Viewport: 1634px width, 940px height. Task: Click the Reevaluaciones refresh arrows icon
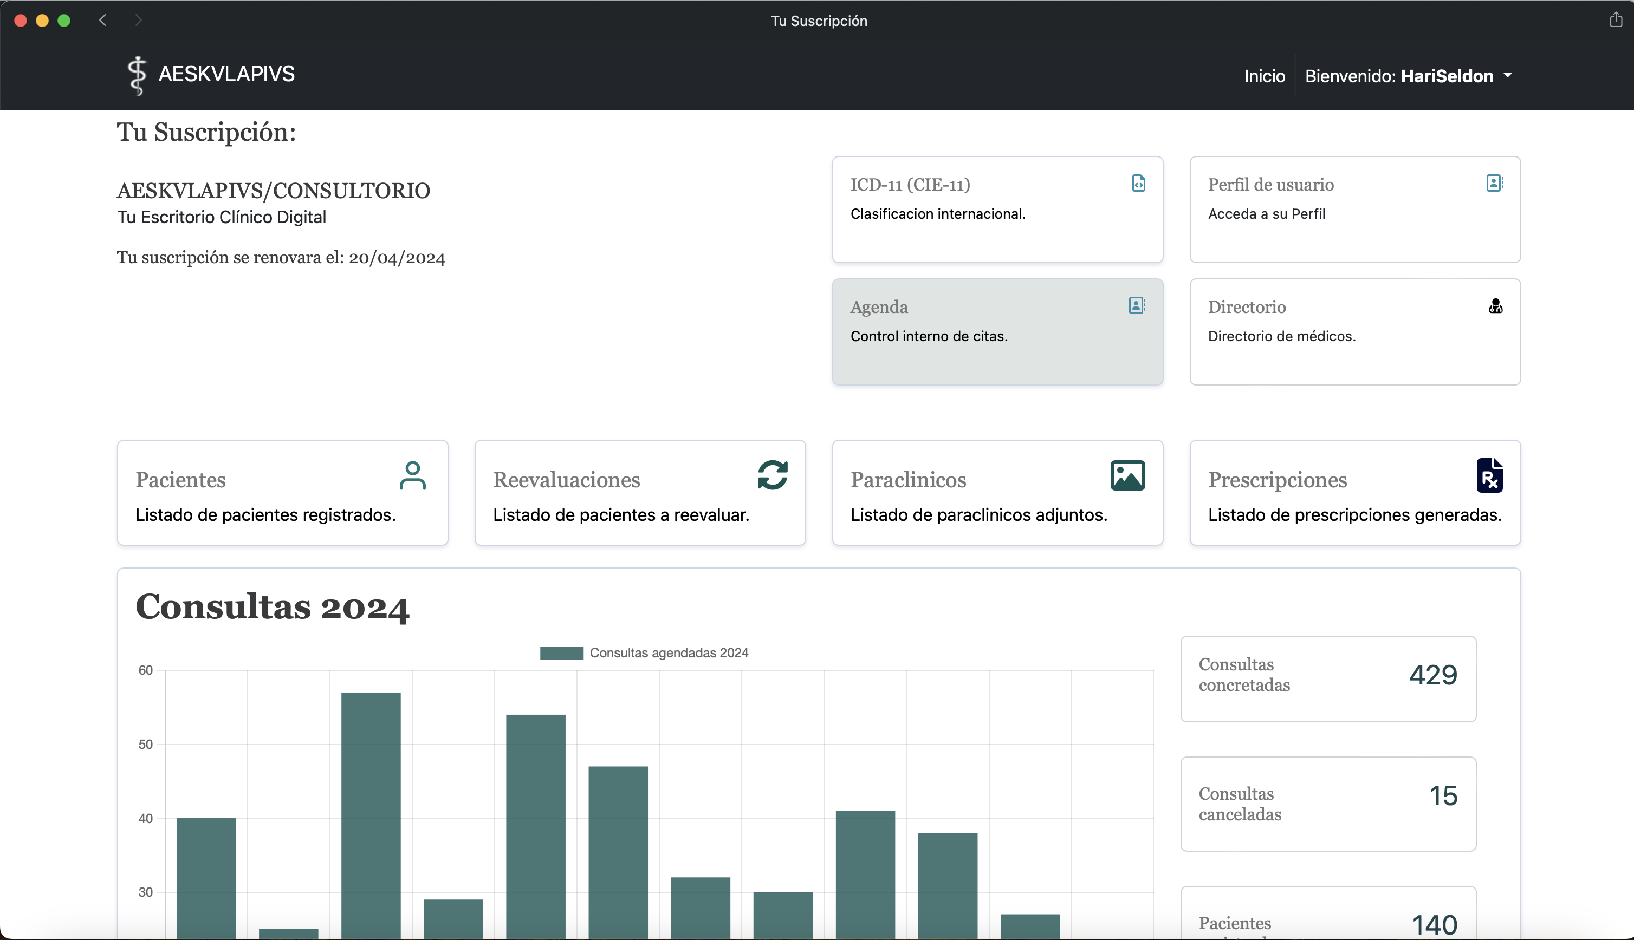[x=772, y=476]
